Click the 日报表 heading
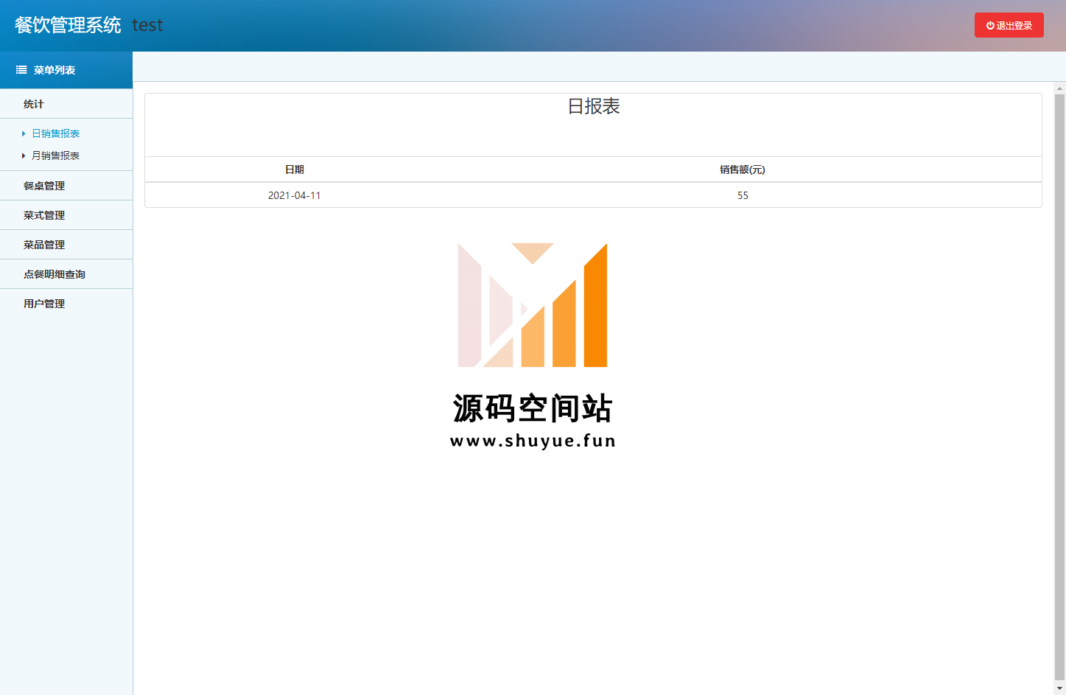This screenshot has height=695, width=1066. click(594, 106)
